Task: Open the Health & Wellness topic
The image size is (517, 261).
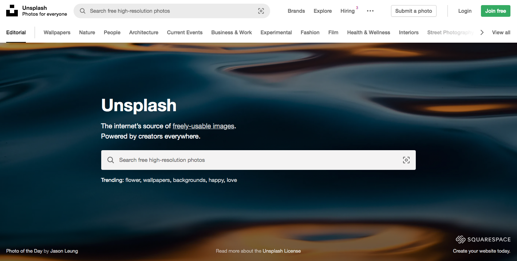Action: 368,32
